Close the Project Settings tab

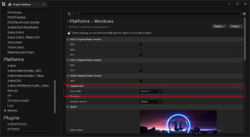pos(44,4)
